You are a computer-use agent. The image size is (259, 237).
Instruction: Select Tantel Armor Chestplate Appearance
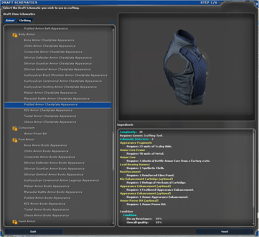(x=50, y=116)
